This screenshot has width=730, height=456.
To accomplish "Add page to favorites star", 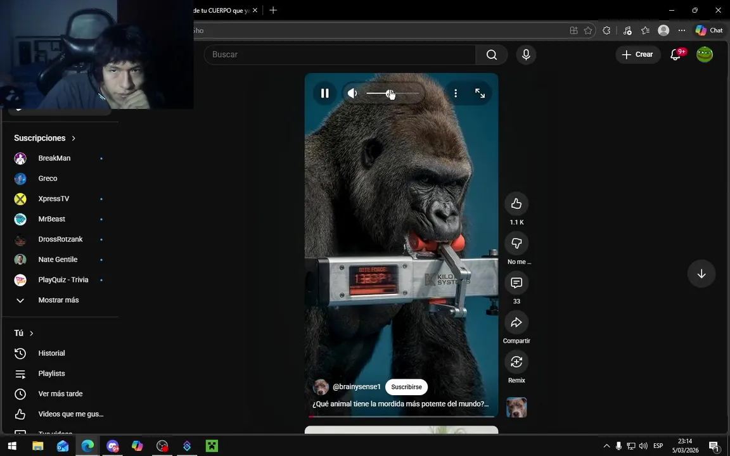I will (588, 30).
